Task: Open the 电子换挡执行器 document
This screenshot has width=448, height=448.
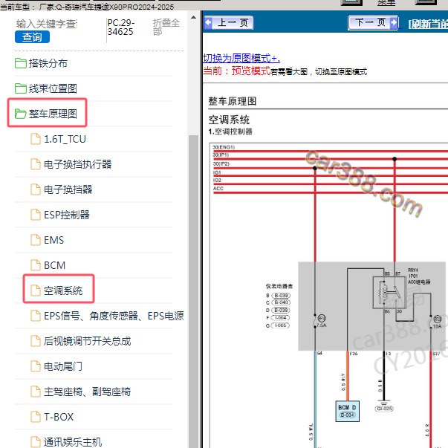Action: click(77, 164)
